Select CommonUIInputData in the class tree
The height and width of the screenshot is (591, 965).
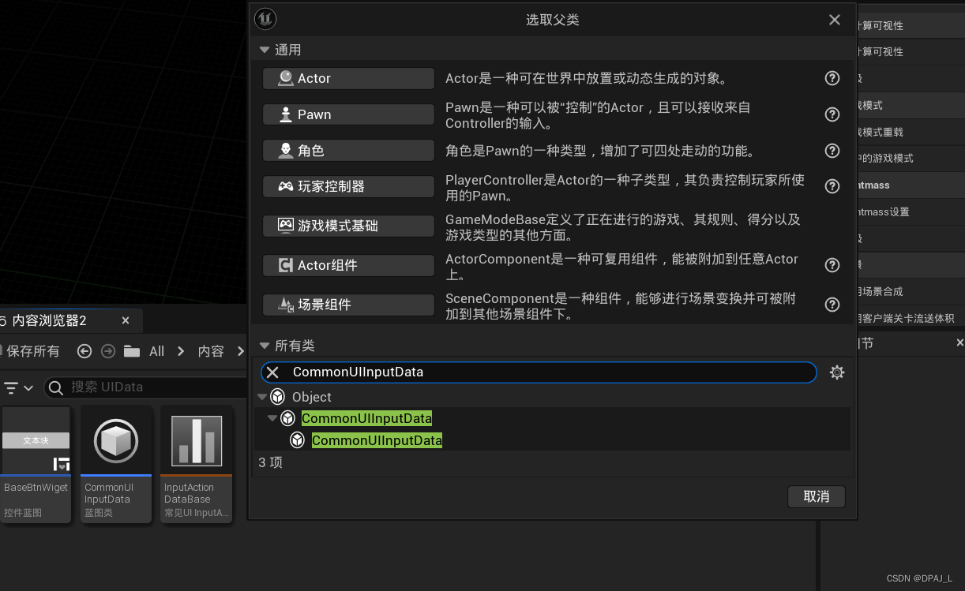(x=366, y=417)
